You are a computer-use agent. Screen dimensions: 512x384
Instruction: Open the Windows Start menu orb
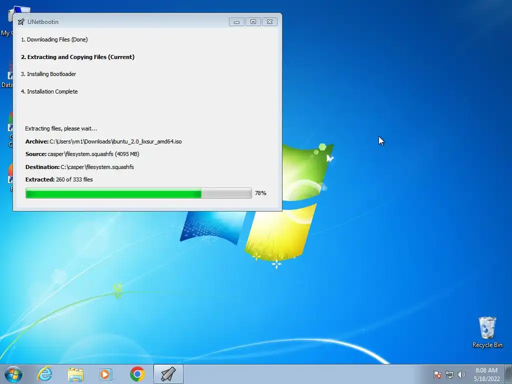click(x=13, y=374)
